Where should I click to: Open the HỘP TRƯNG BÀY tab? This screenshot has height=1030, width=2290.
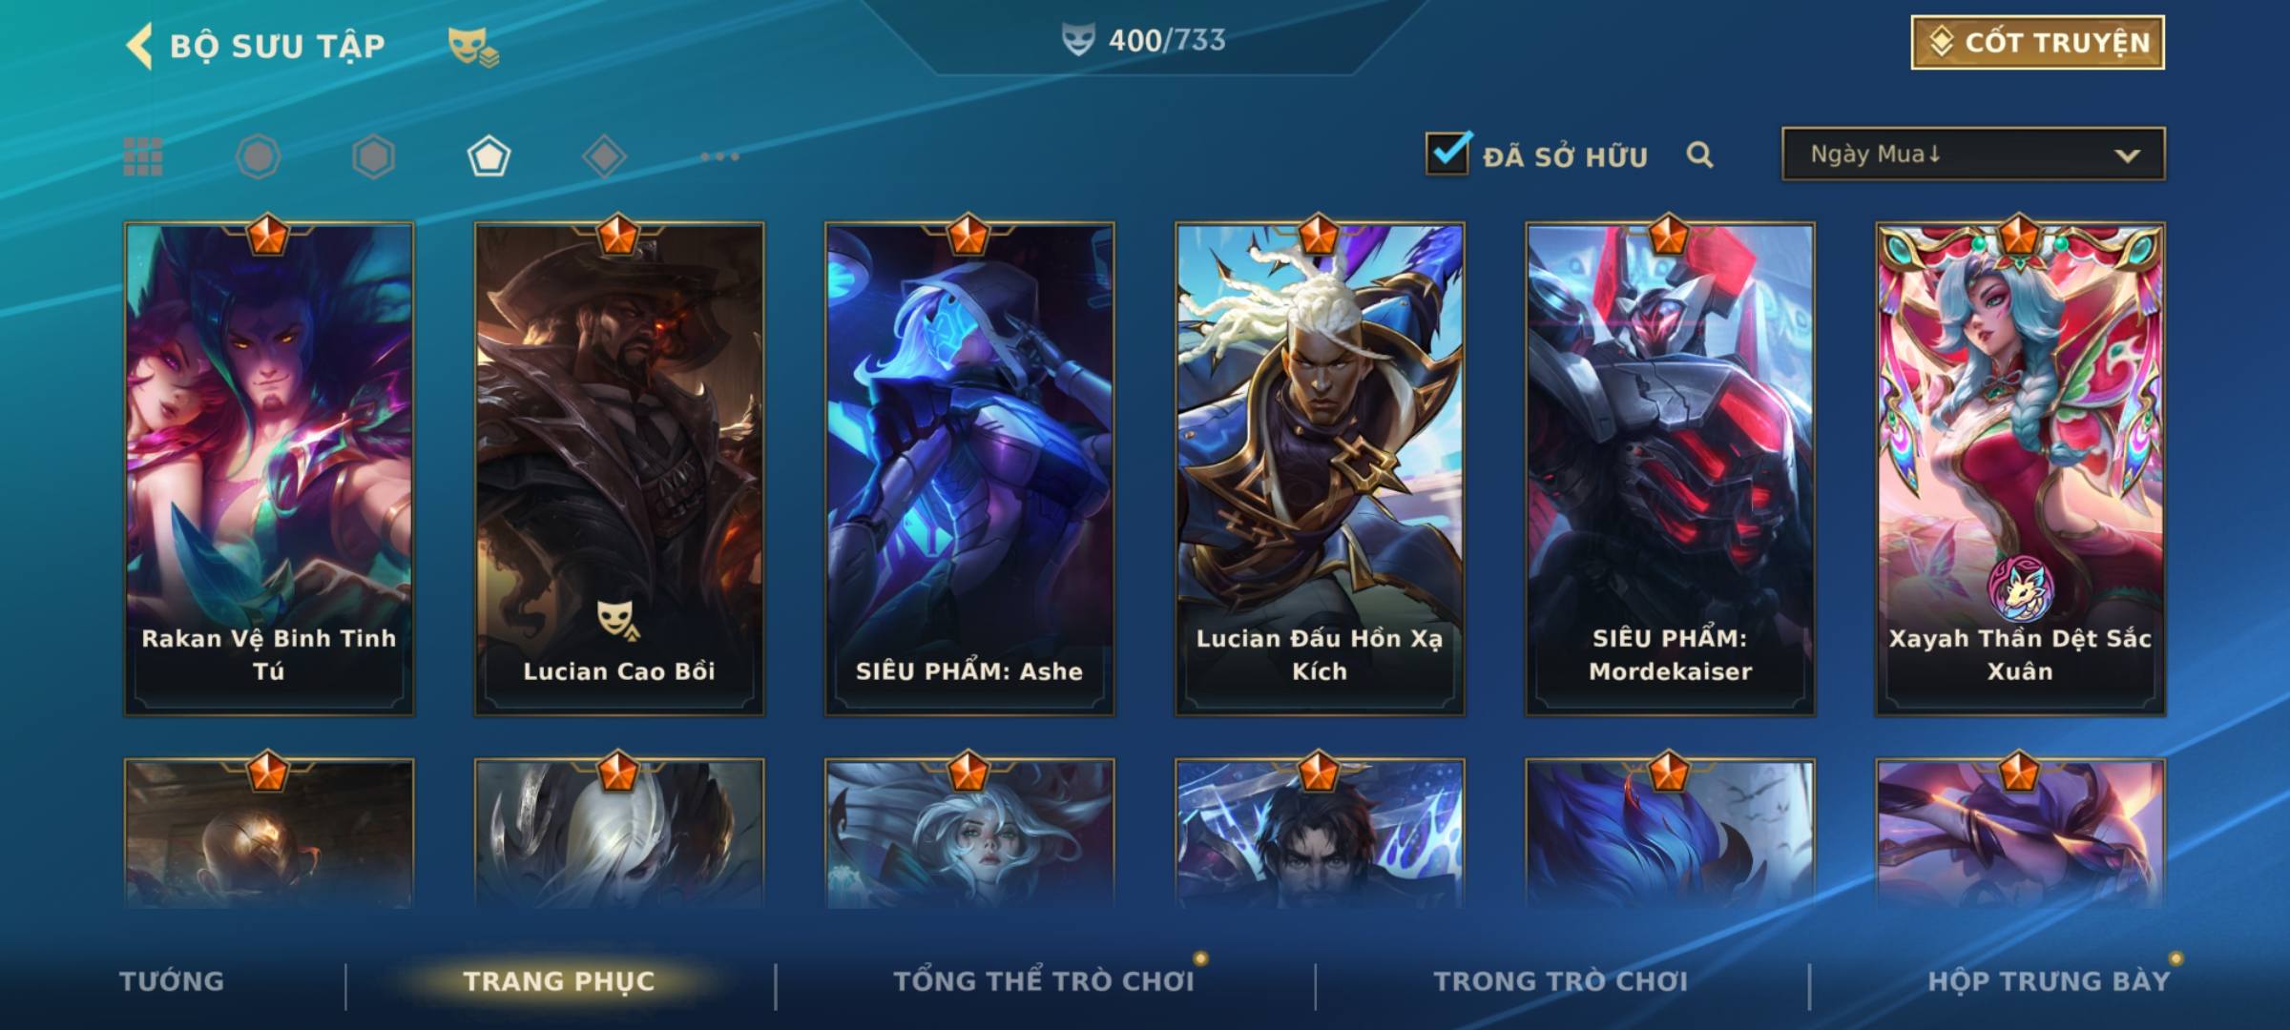click(x=2049, y=981)
